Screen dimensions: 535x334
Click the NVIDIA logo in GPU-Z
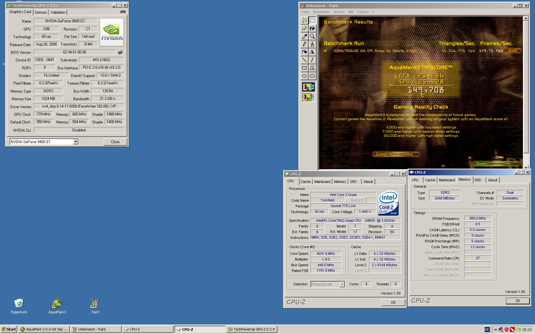[112, 32]
